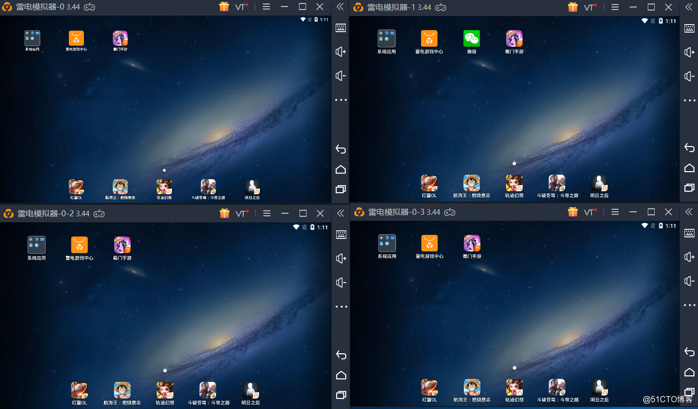The image size is (698, 409).
Task: Launch 轨迹幻想 in 雷电模拟器-0-3
Action: [514, 387]
